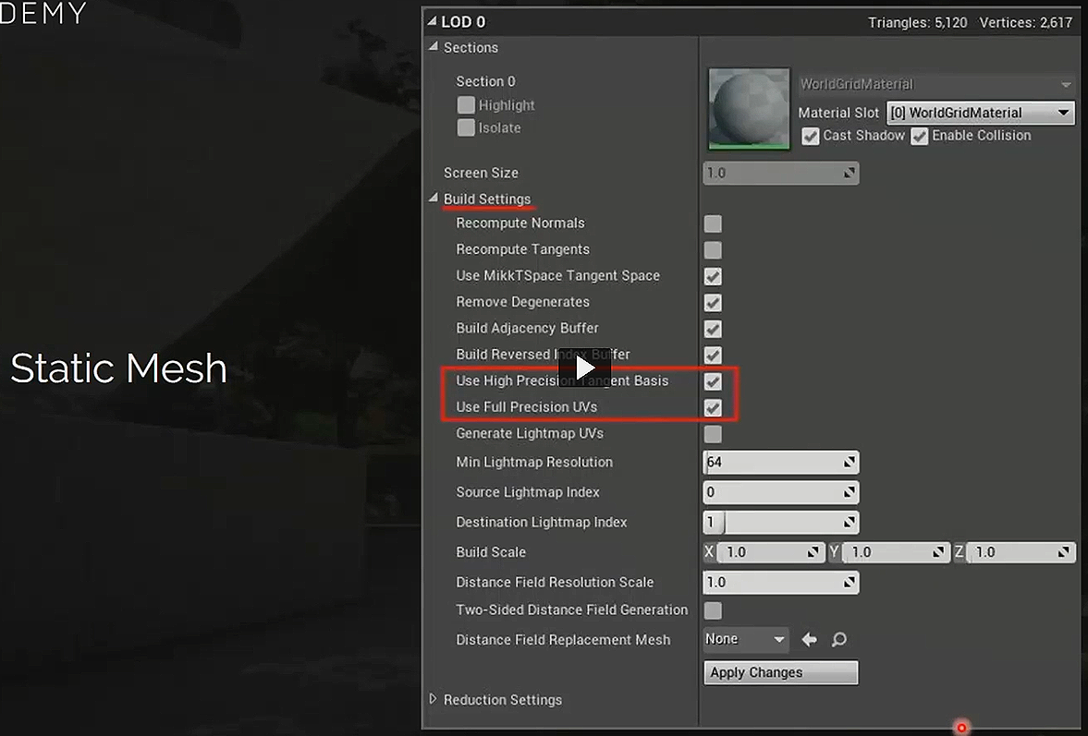Play the video with the center play button
Image resolution: width=1088 pixels, height=736 pixels.
click(x=585, y=368)
